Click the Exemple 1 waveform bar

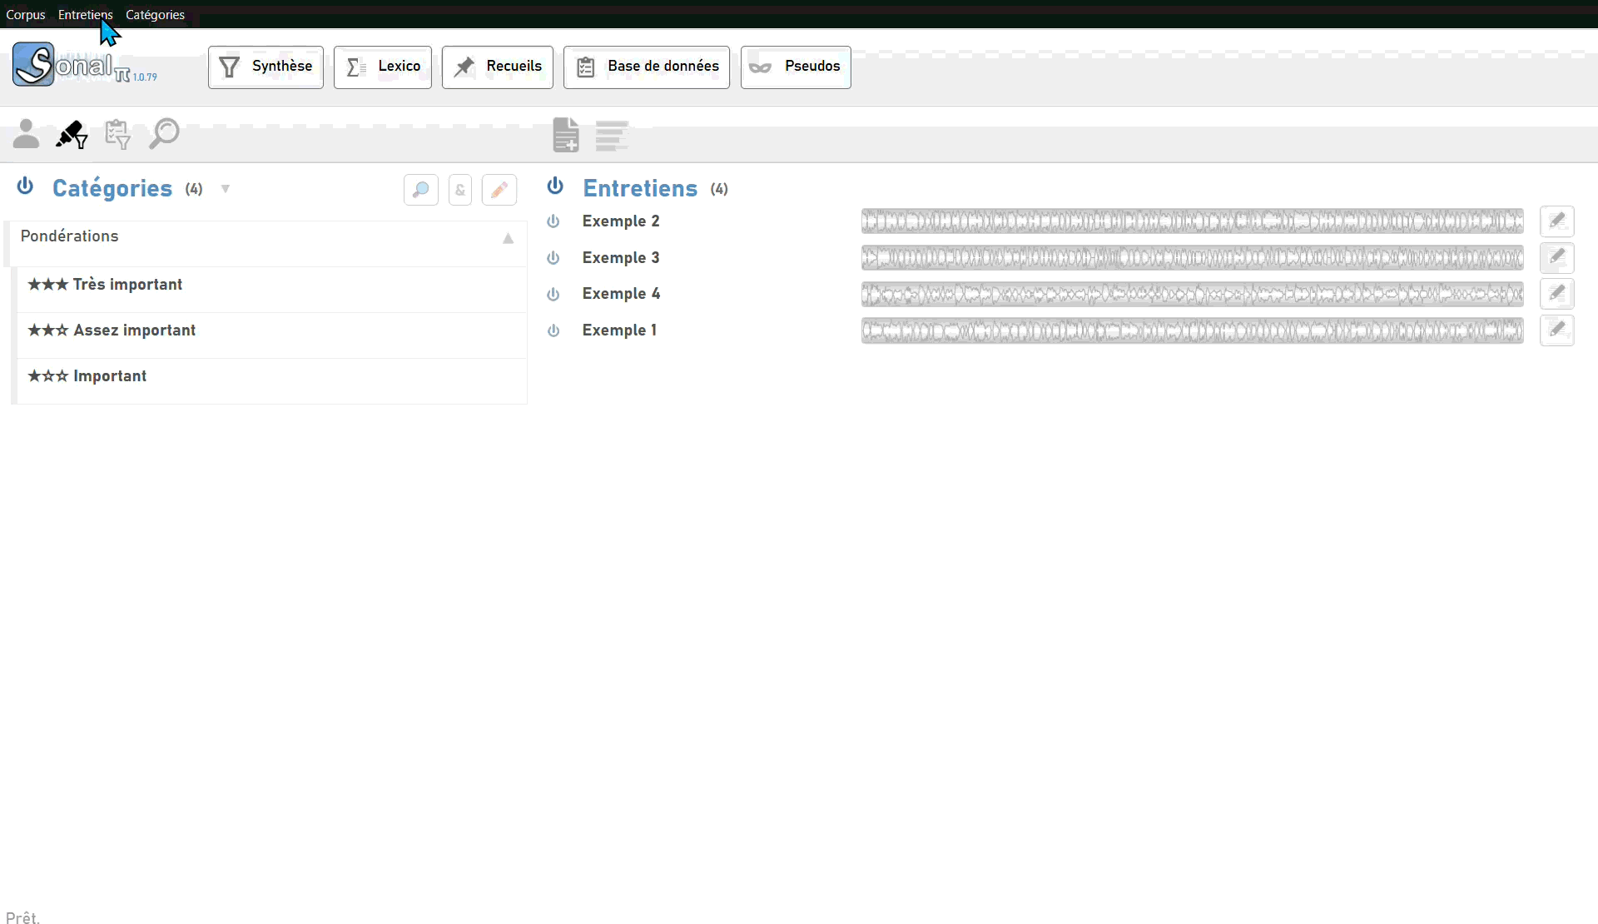(x=1193, y=330)
